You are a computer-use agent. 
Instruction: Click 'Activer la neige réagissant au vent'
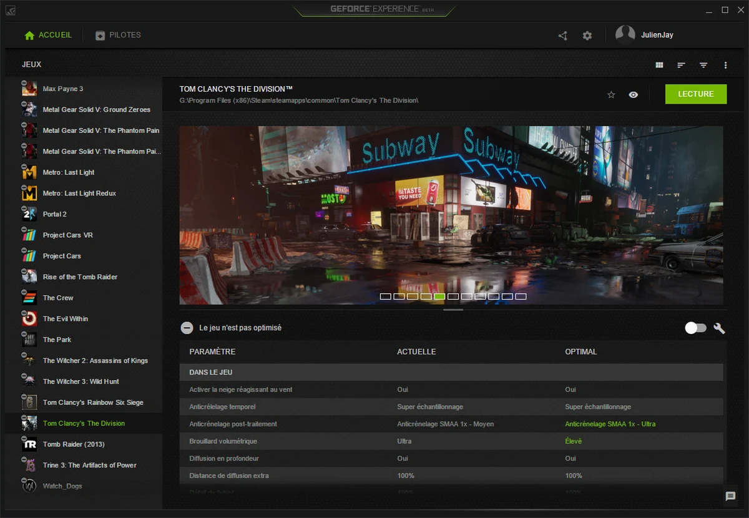click(x=241, y=389)
